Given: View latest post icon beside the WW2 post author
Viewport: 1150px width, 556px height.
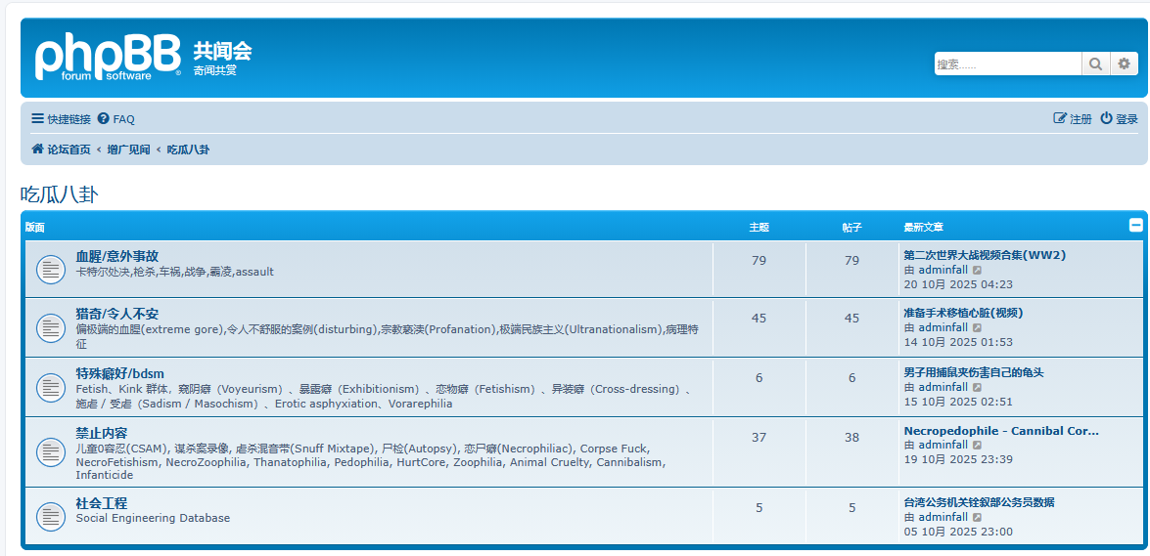Looking at the screenshot, I should [x=977, y=271].
